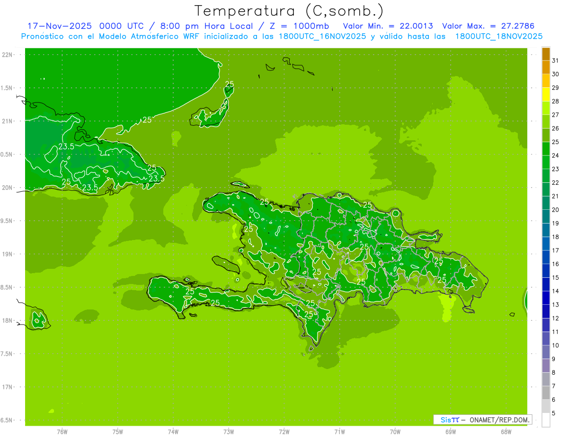The width and height of the screenshot is (568, 438).
Task: Pick the dark blue swatch between 13 and 14
Action: coord(546,298)
